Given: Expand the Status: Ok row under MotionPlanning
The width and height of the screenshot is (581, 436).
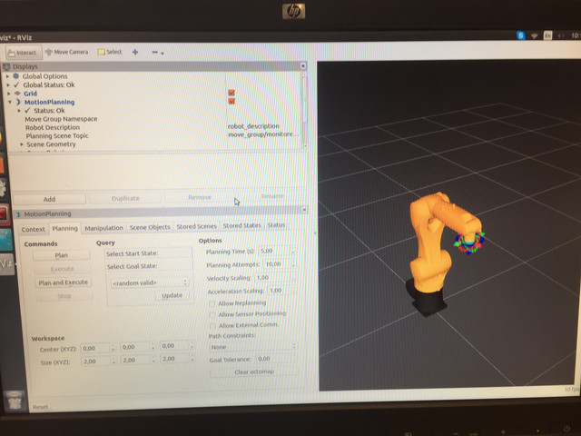Looking at the screenshot, I should 19,111.
